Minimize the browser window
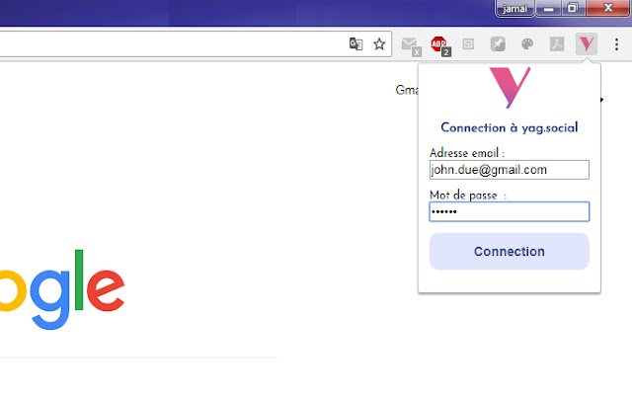632x395 pixels. [x=548, y=8]
